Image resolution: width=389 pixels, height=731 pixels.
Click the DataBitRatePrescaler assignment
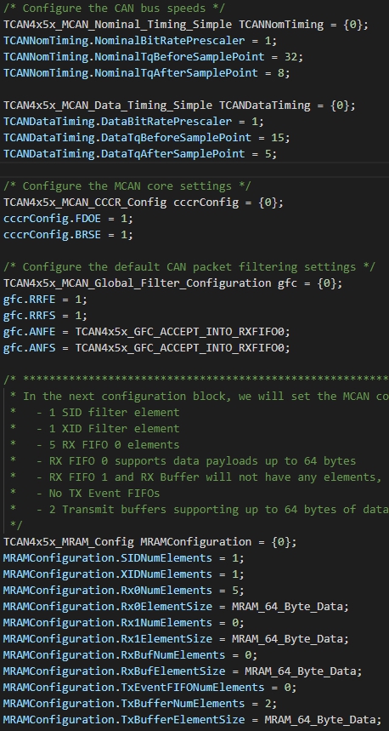tap(133, 121)
